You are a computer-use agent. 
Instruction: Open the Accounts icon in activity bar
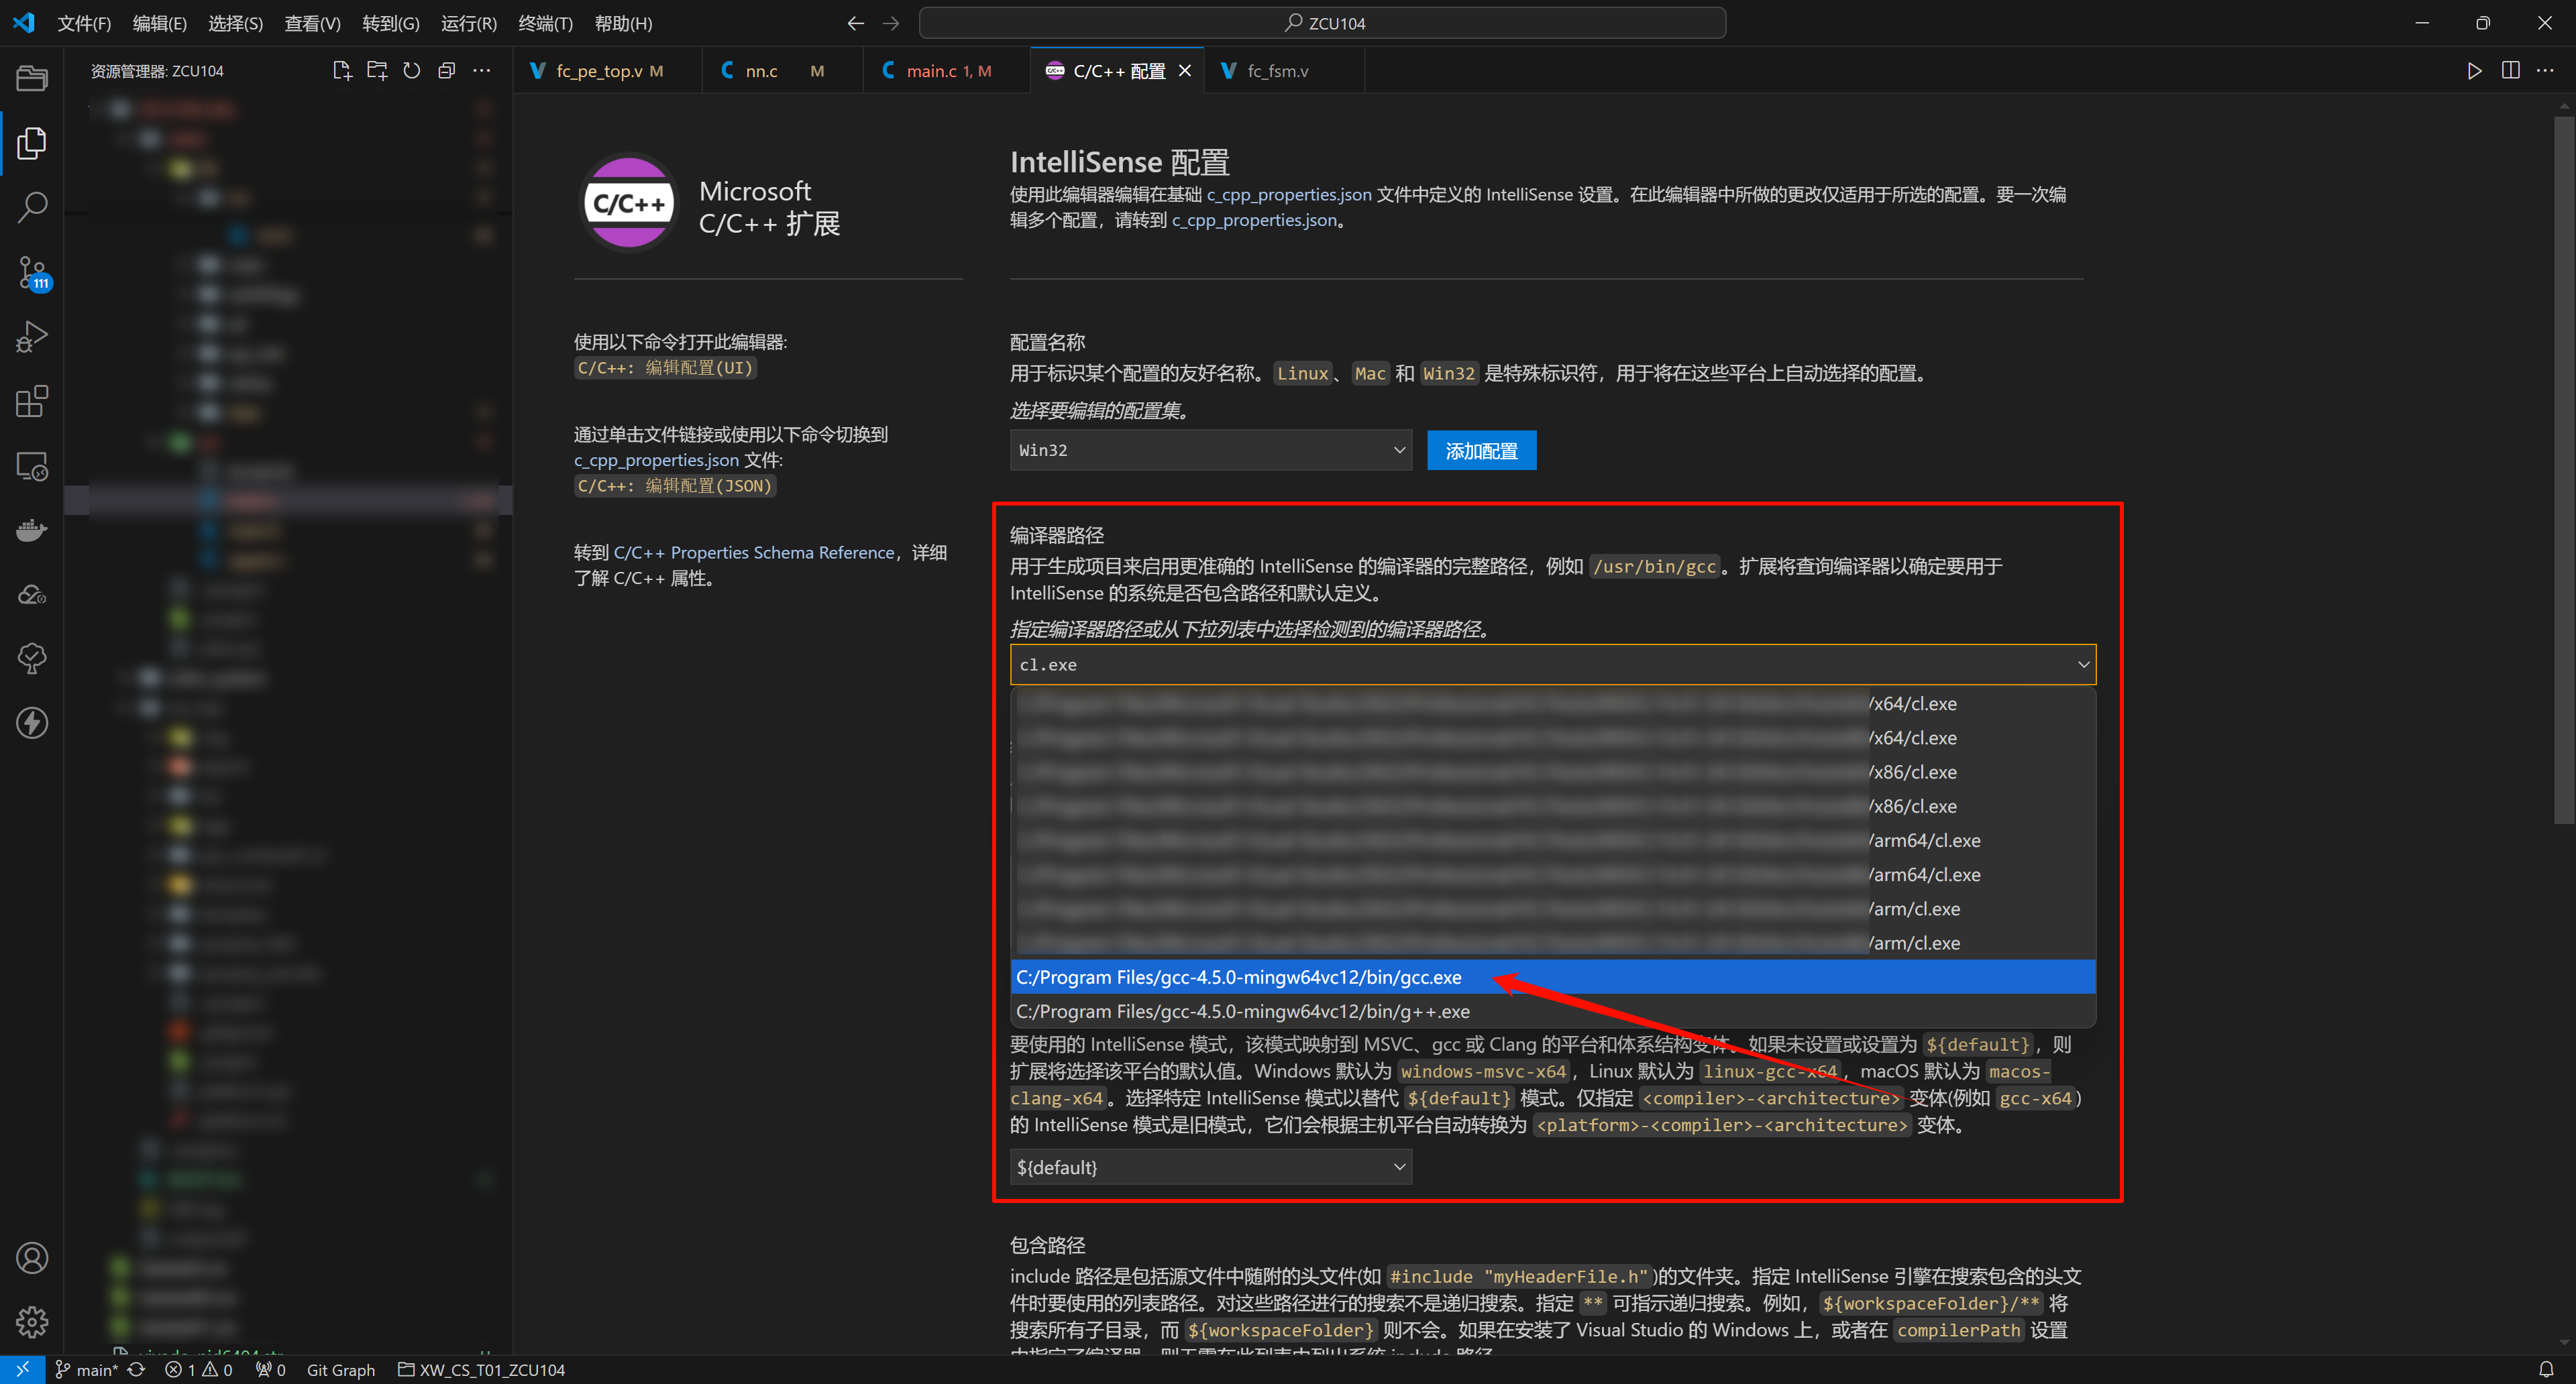pyautogui.click(x=32, y=1258)
